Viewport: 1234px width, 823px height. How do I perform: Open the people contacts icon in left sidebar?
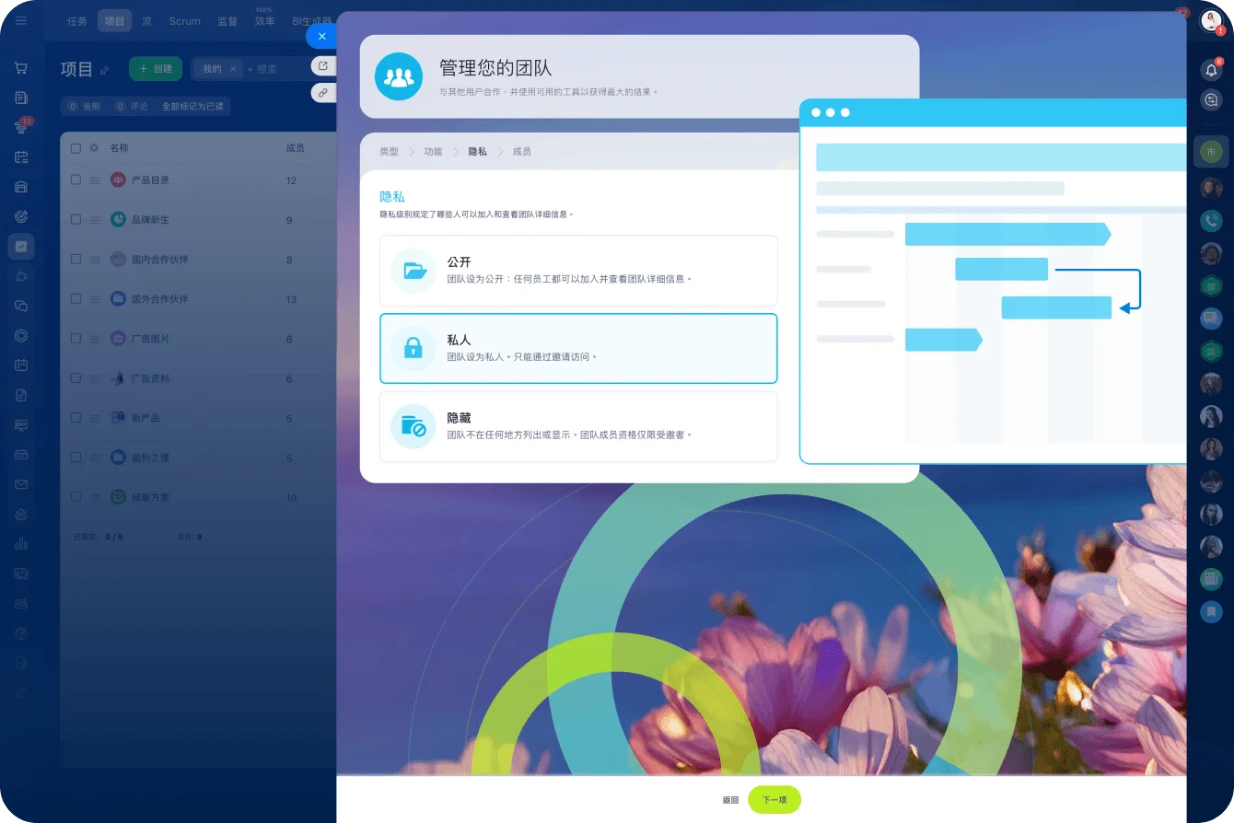click(x=21, y=514)
